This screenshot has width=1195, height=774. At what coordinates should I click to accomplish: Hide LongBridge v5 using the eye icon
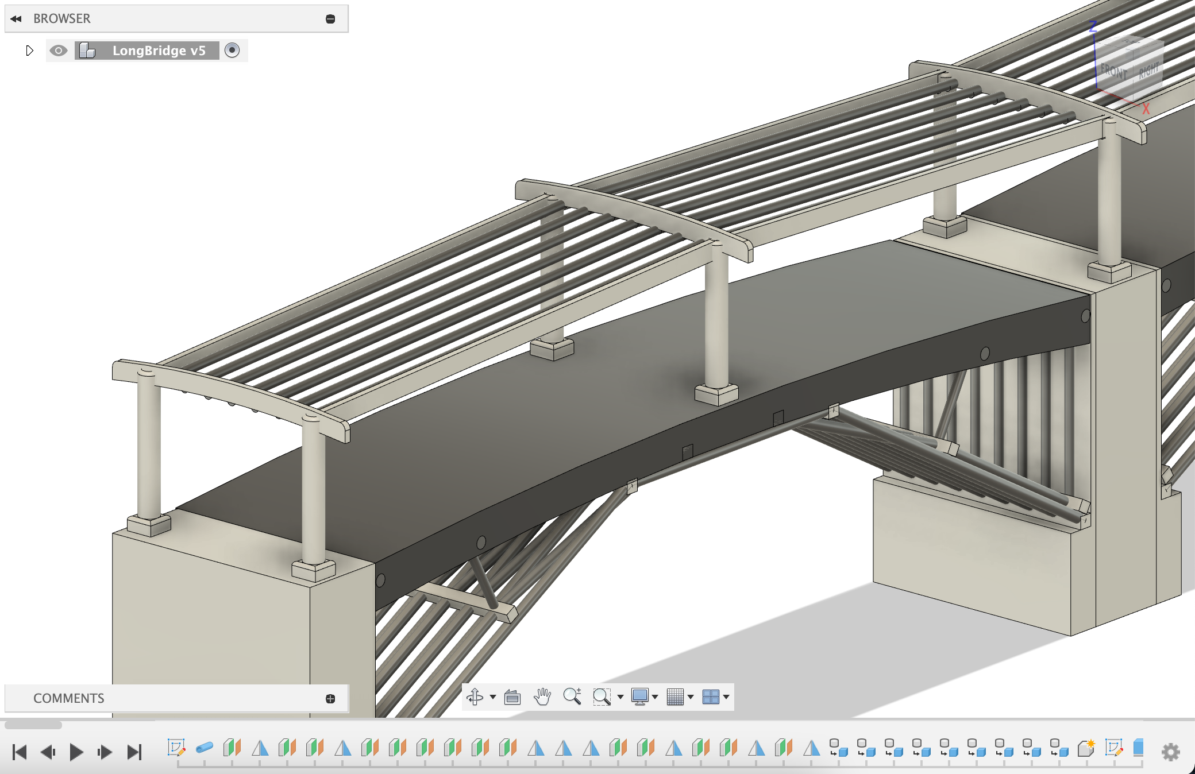(x=58, y=51)
